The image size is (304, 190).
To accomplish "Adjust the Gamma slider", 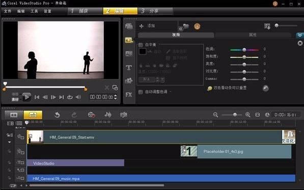I will (x=244, y=79).
